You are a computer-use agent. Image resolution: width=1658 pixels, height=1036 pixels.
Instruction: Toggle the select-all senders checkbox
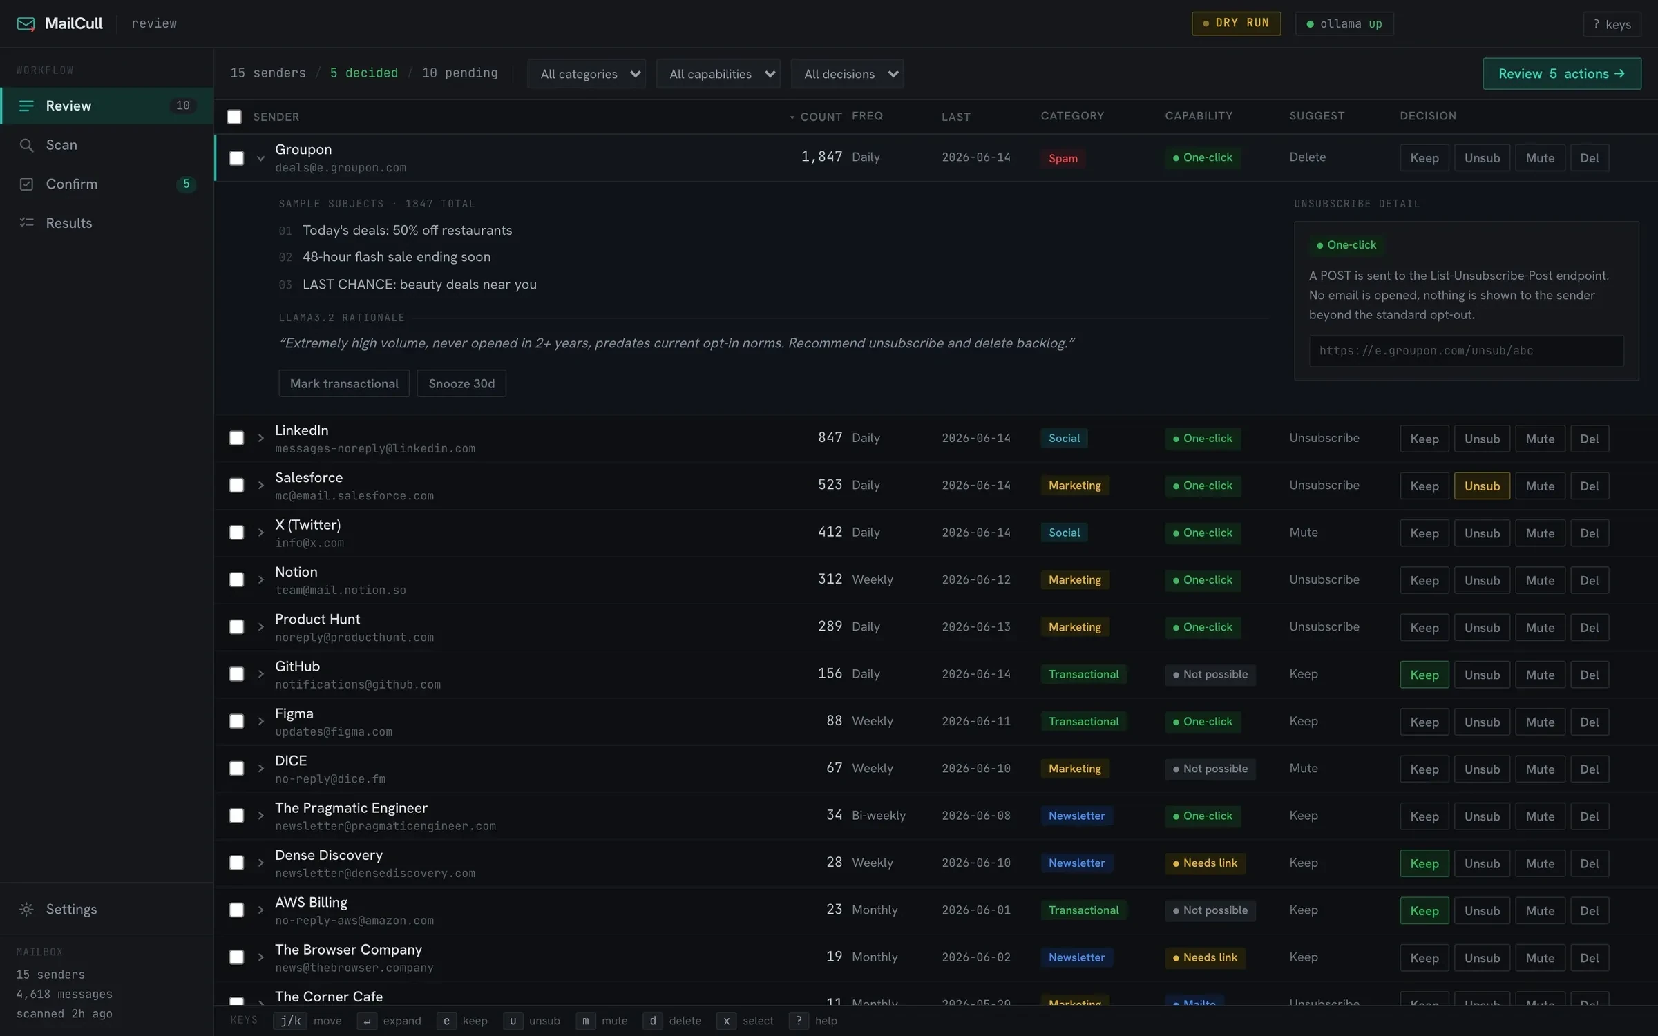pos(234,117)
